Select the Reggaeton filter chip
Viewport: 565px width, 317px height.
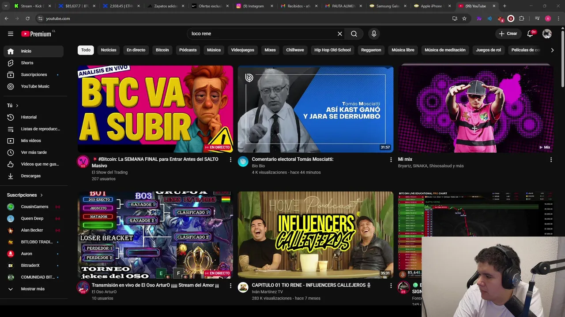point(371,50)
